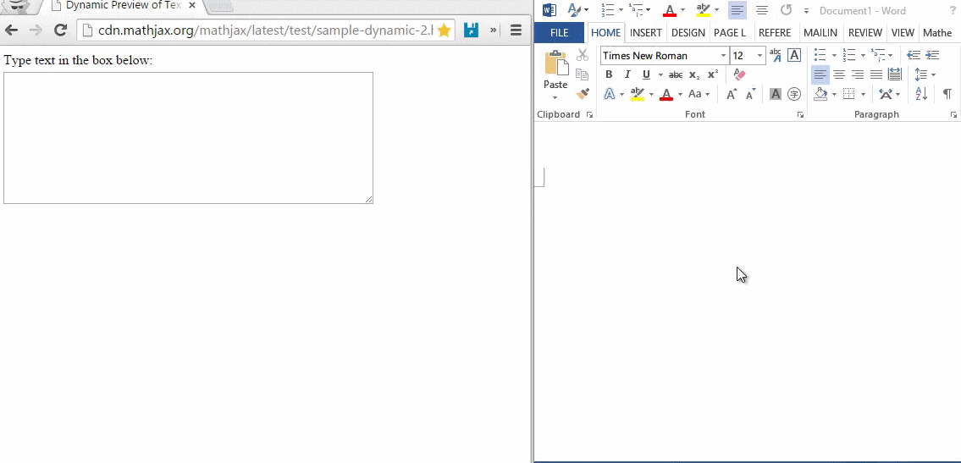
Task: Open Paragraph dialog launcher
Action: pyautogui.click(x=953, y=115)
